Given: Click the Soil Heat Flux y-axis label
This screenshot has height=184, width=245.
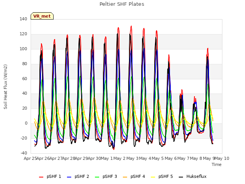Looking at the screenshot, I should point(5,87).
